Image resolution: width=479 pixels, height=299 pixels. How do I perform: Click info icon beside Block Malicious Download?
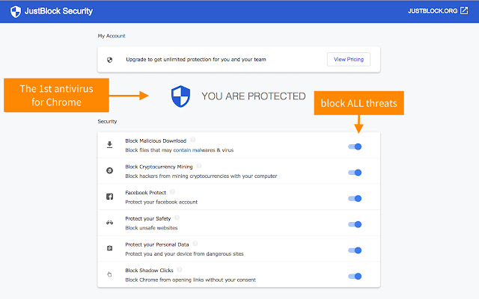click(x=193, y=140)
